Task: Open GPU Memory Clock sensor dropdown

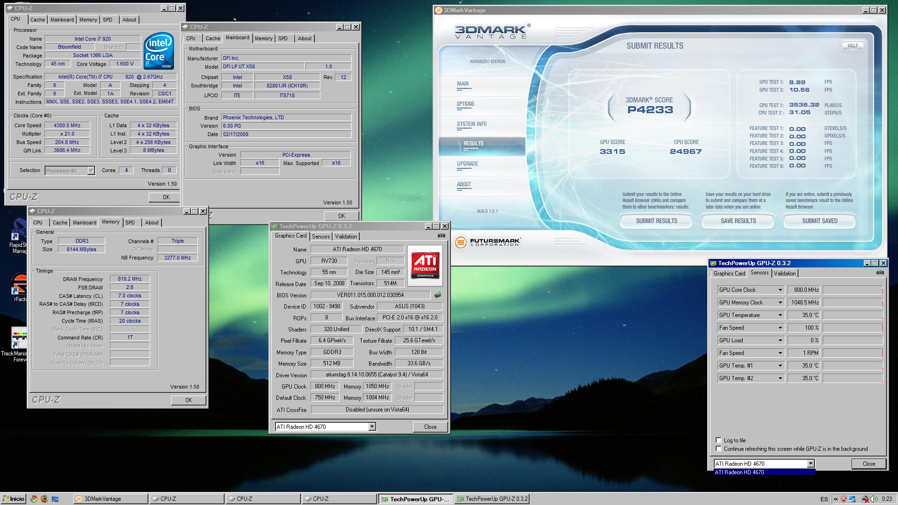Action: point(780,303)
